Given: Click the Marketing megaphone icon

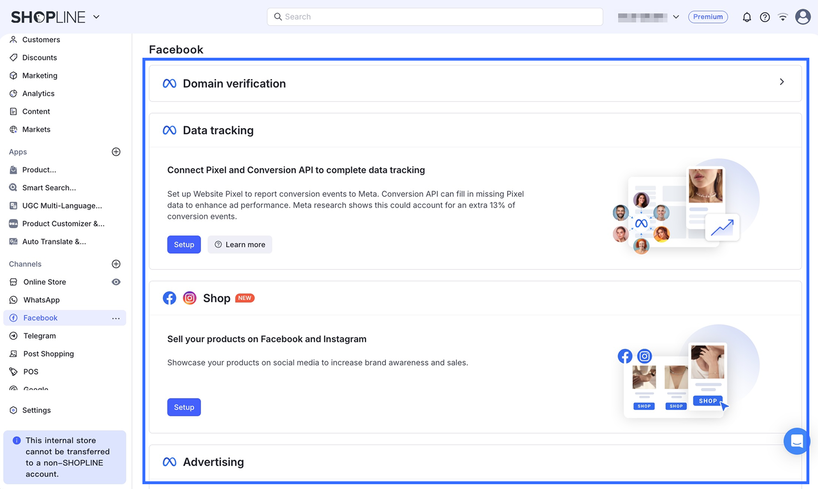Looking at the screenshot, I should (x=13, y=76).
